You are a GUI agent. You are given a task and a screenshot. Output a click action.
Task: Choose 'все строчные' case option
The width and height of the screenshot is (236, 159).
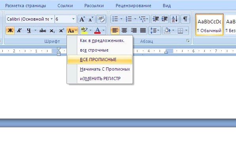(100, 50)
